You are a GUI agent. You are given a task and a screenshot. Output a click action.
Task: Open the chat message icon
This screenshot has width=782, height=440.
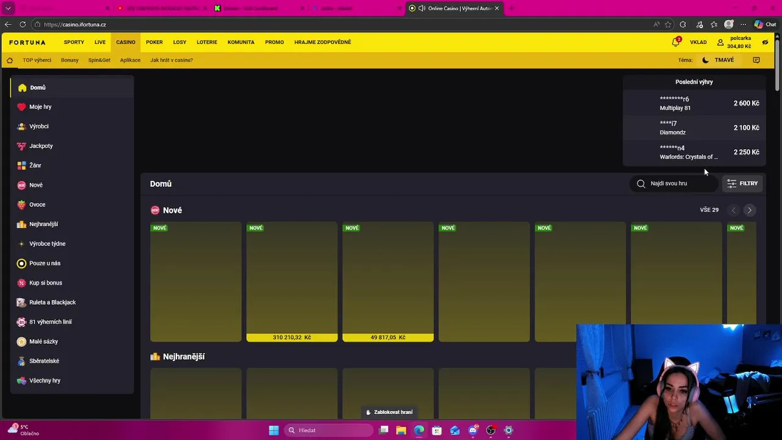756,60
